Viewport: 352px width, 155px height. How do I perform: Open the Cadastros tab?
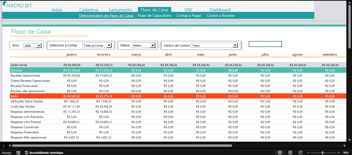[x=89, y=10]
